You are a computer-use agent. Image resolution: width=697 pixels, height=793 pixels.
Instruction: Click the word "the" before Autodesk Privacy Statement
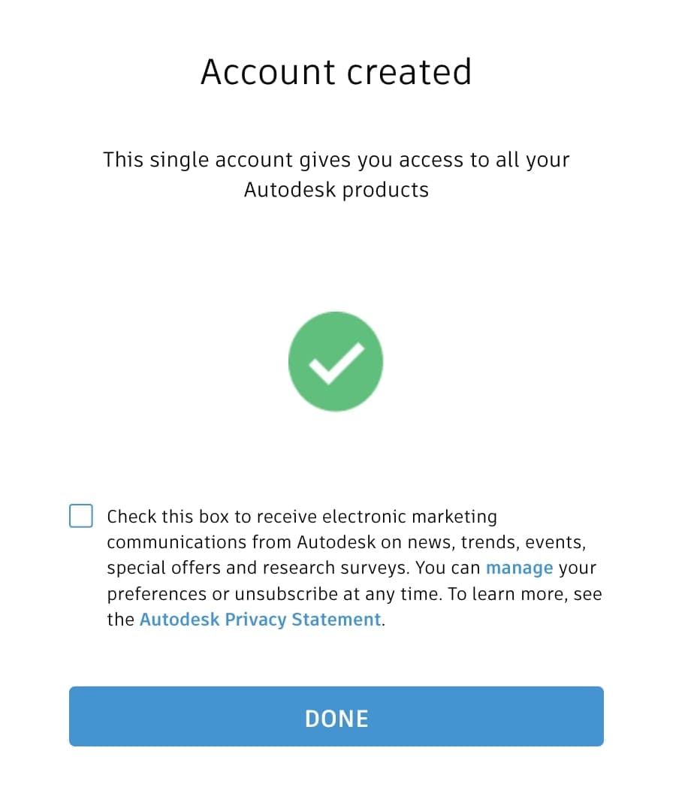(120, 620)
